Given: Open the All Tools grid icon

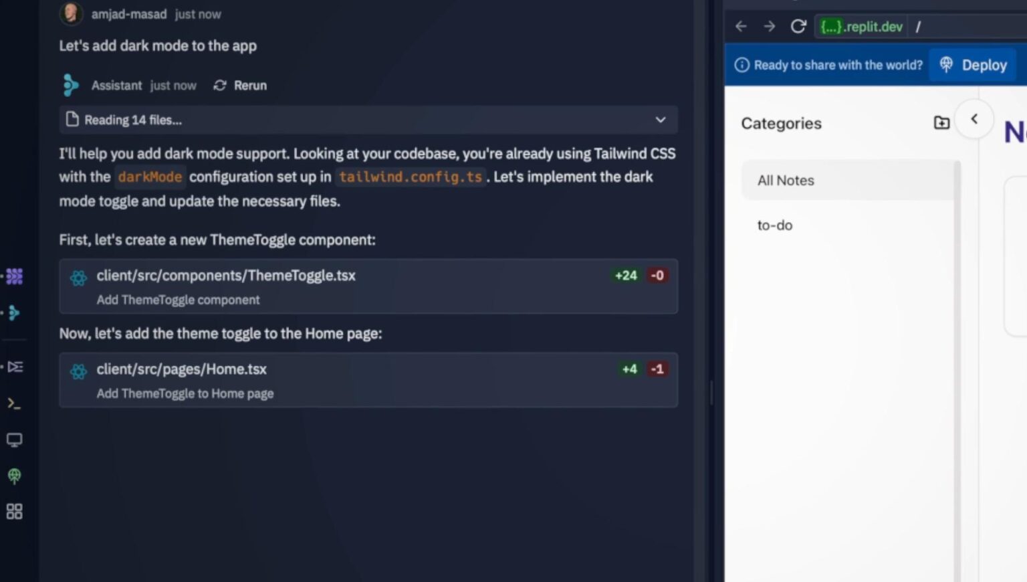Looking at the screenshot, I should click(x=14, y=512).
